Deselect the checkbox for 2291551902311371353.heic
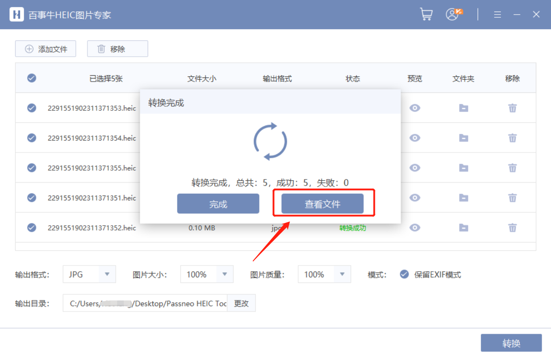Viewport: 551px width, 355px height. click(x=31, y=108)
